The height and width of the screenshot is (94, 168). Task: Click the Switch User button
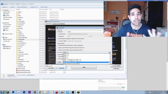pos(116,68)
